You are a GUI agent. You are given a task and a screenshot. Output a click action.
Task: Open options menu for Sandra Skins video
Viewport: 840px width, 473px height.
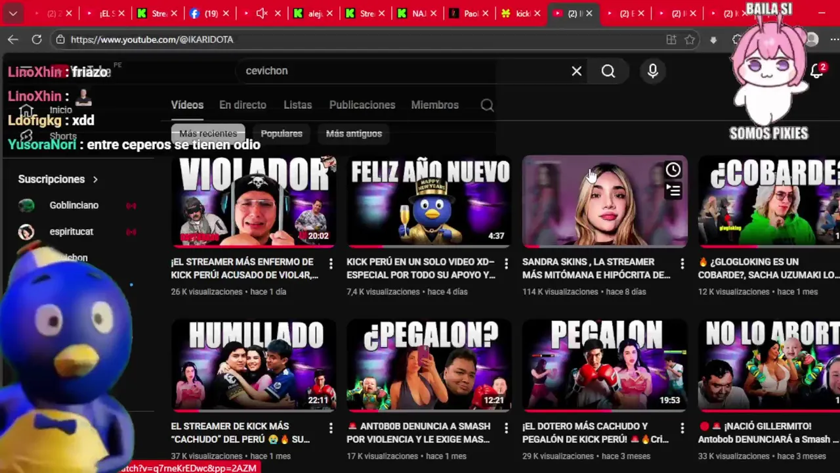click(x=682, y=263)
